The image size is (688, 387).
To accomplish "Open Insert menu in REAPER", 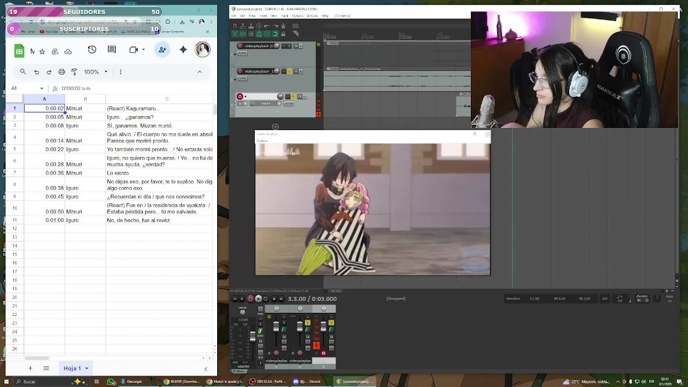I will point(263,16).
